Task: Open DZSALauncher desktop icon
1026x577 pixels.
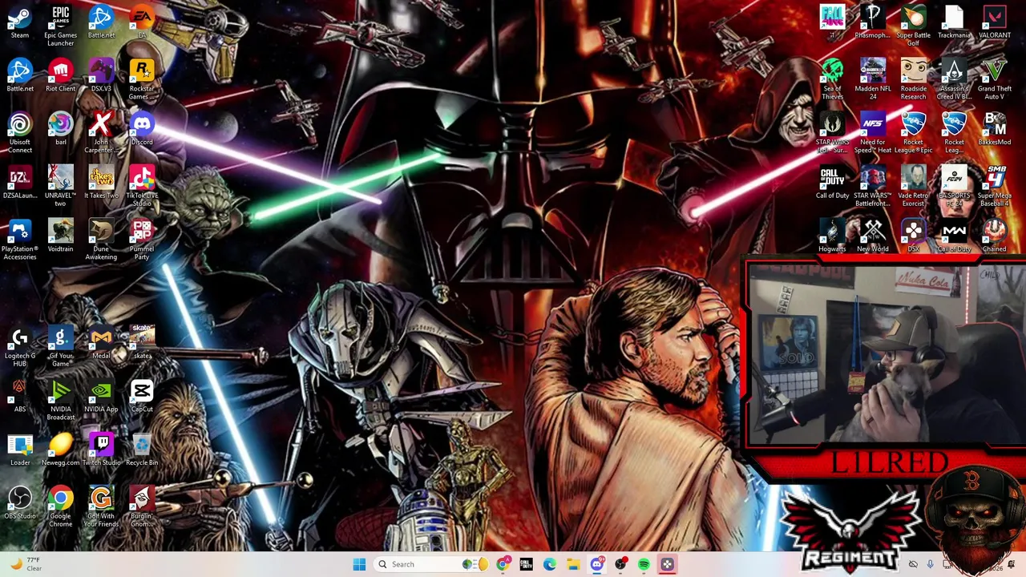Action: tap(20, 183)
